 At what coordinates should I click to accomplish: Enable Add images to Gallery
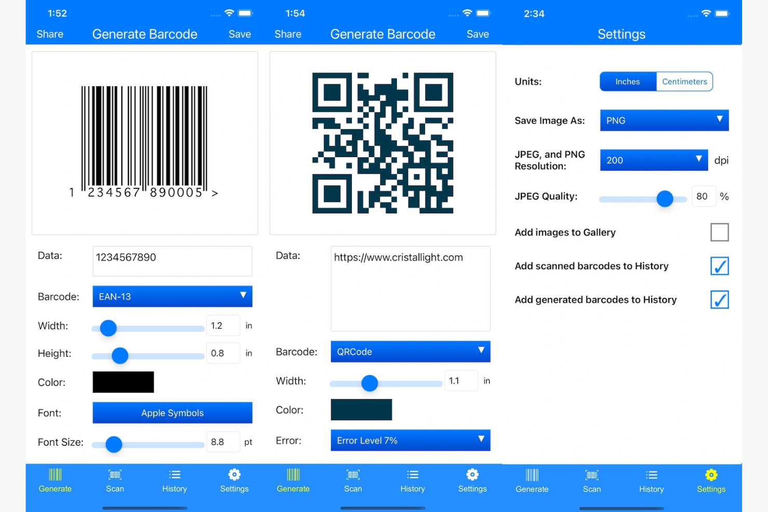point(720,232)
